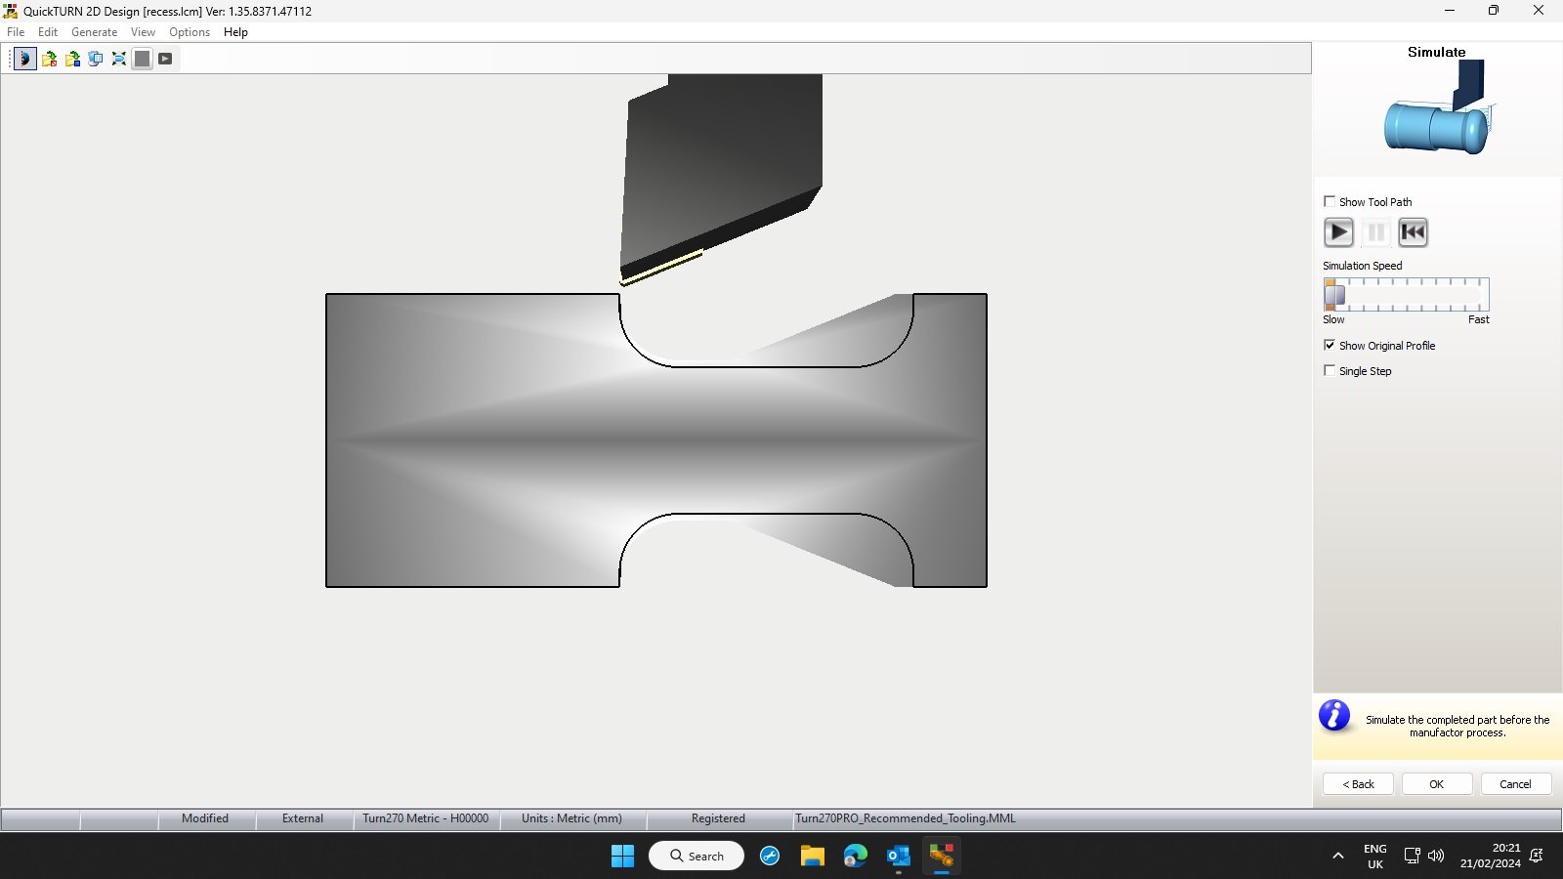Screen dimensions: 1563x879
Task: Click the QuickTURN taskbar icon
Action: pyautogui.click(x=942, y=857)
